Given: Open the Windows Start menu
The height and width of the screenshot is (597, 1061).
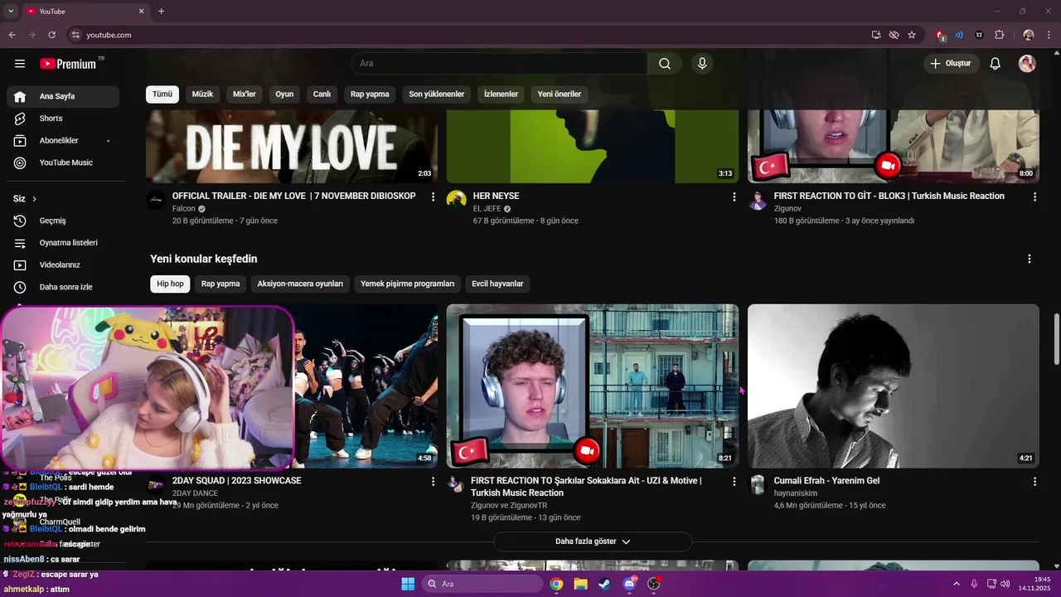Looking at the screenshot, I should pos(408,584).
